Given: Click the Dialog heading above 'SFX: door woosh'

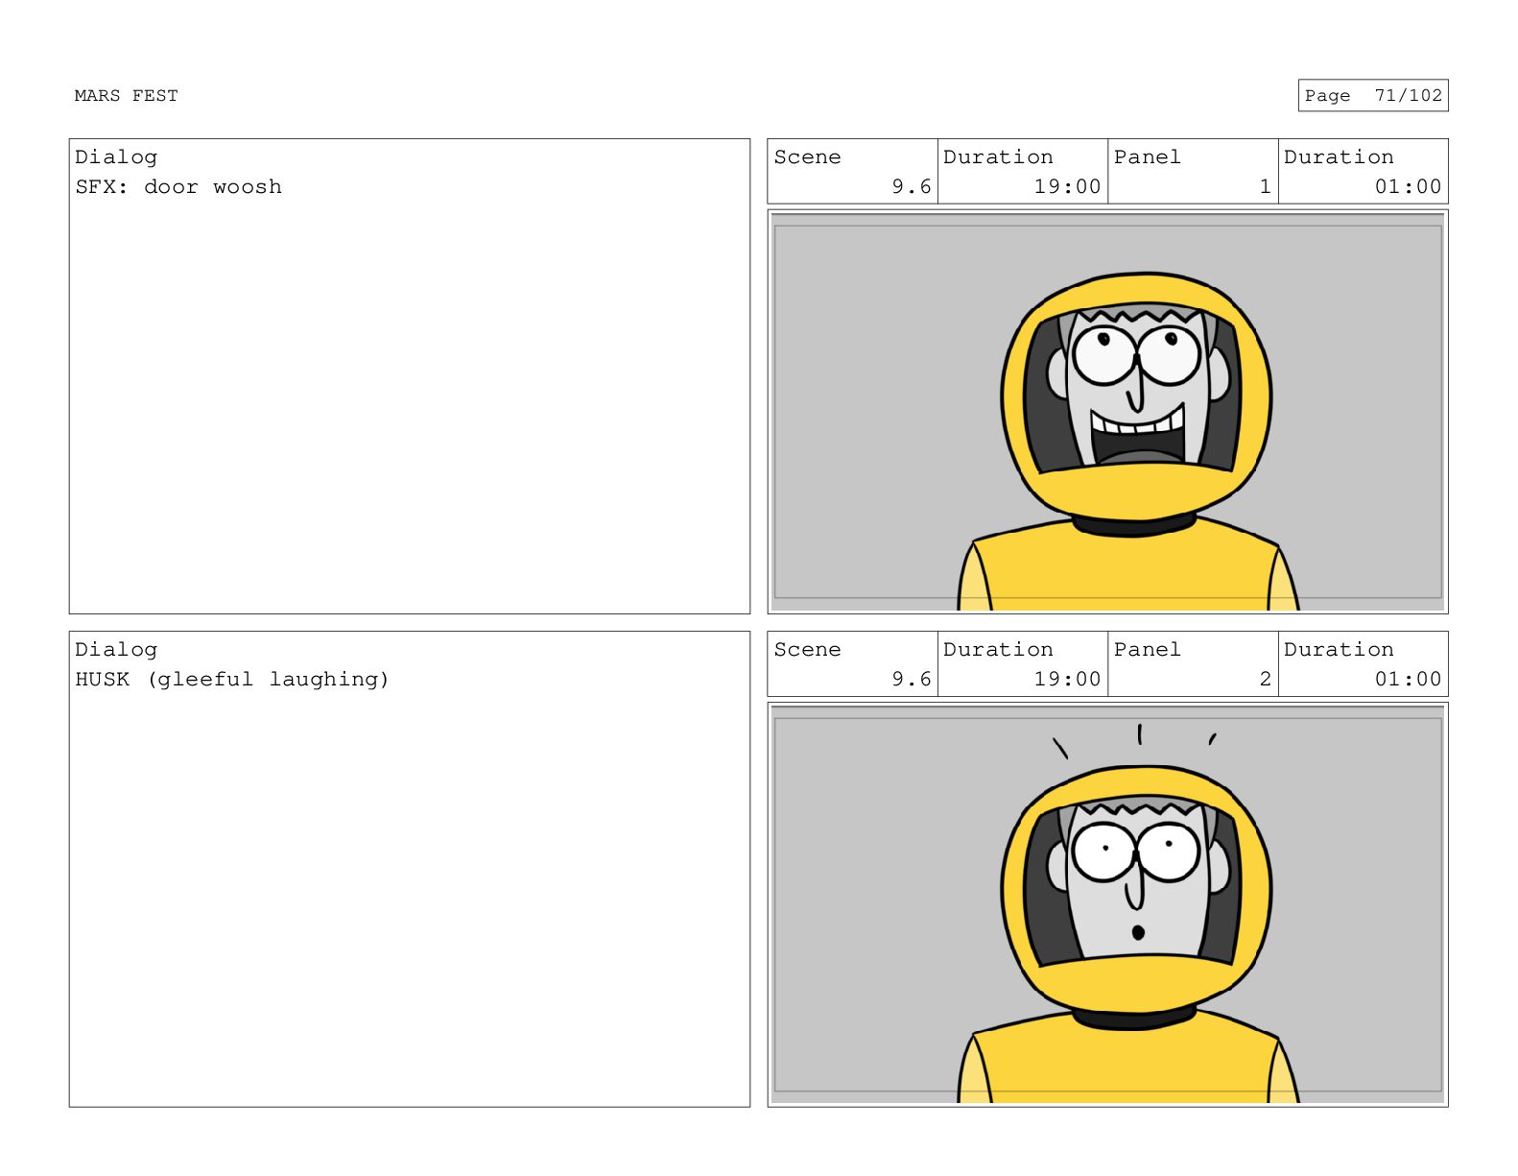Looking at the screenshot, I should [x=116, y=156].
